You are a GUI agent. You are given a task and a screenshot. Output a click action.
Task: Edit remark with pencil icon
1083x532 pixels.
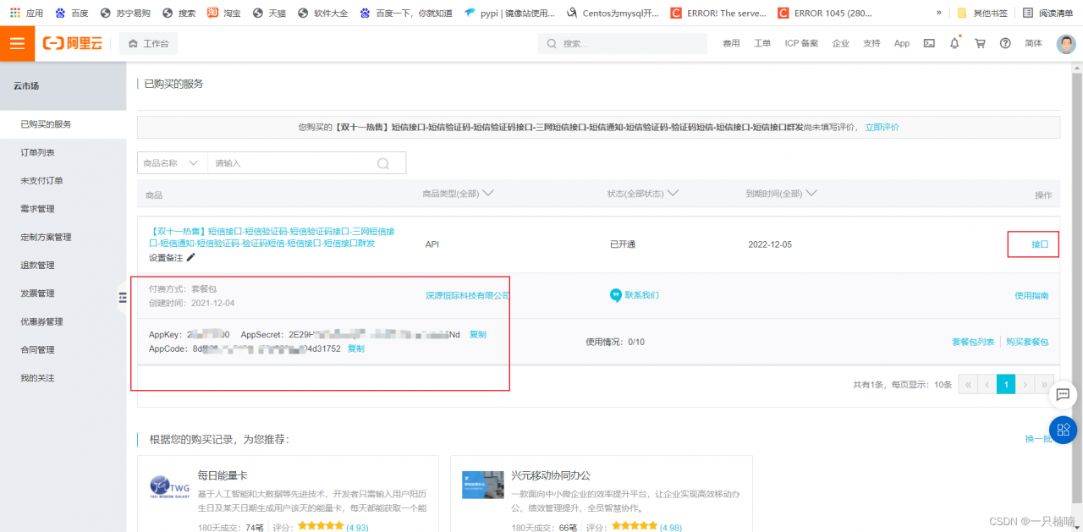[190, 257]
